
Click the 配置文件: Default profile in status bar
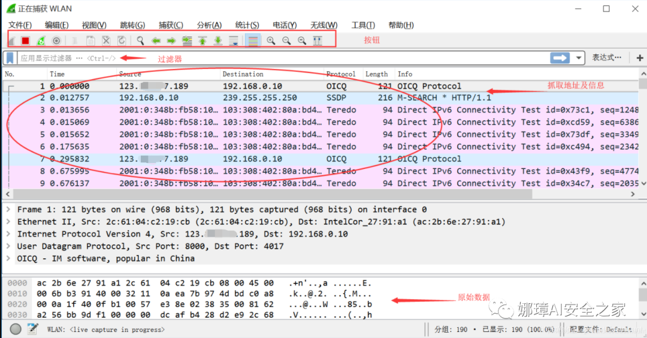click(x=601, y=330)
